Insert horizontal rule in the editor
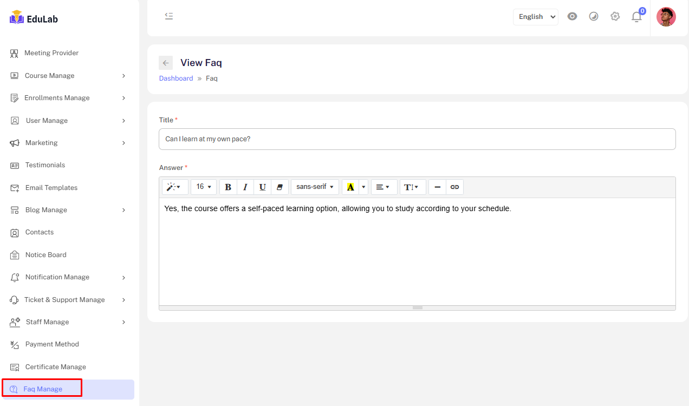This screenshot has width=689, height=406. 438,187
